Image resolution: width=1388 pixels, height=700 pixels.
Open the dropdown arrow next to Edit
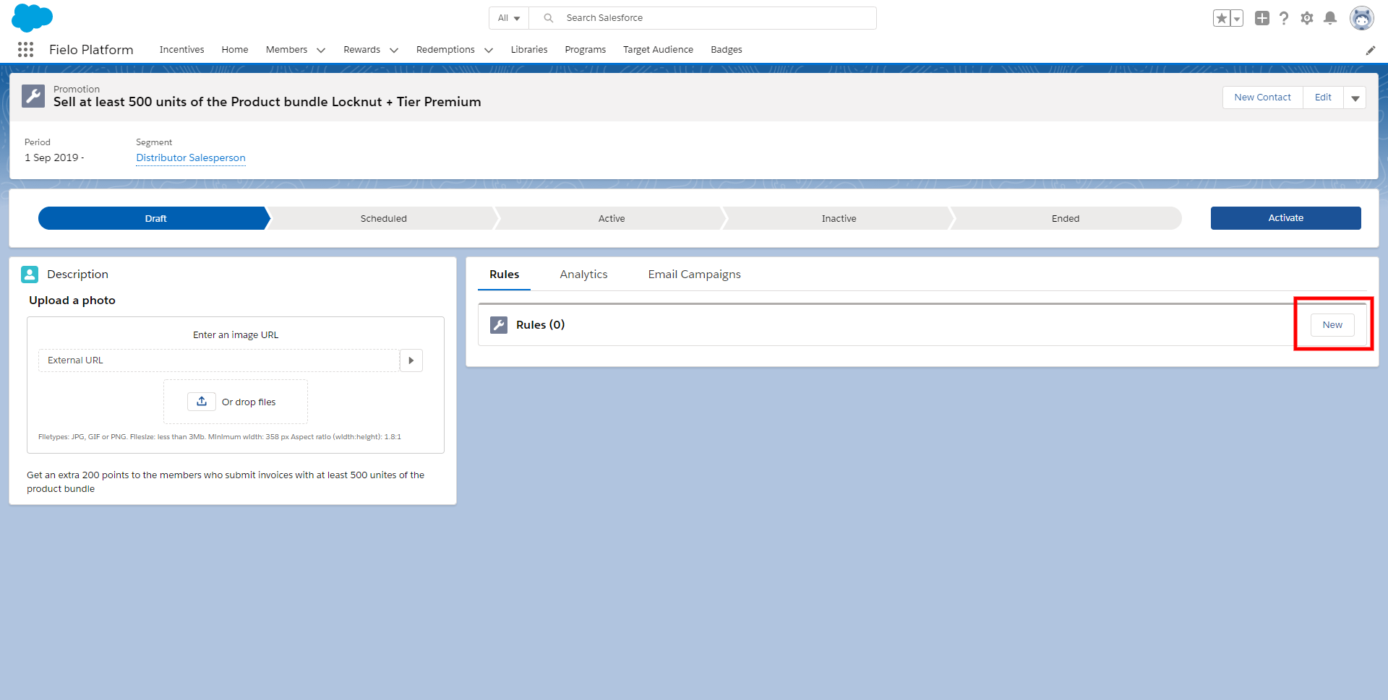(x=1355, y=98)
